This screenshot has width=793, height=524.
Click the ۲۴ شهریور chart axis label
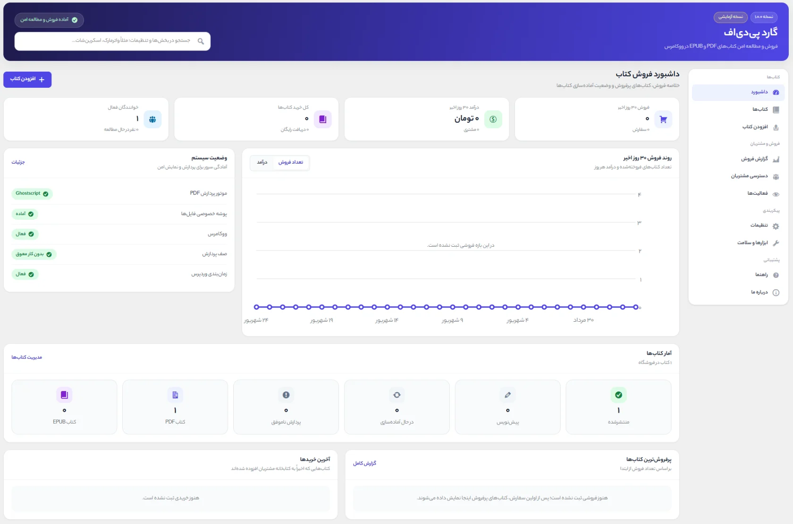(x=256, y=320)
